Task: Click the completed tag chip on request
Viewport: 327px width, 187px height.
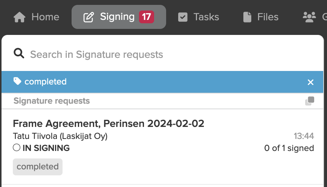Action: pos(38,167)
